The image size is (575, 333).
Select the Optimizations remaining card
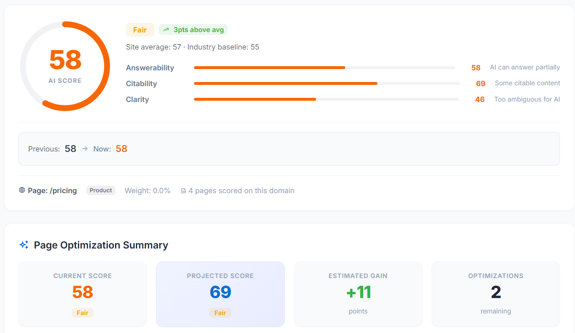pos(495,294)
